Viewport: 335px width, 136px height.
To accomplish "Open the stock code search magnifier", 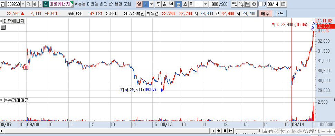I will 28,4.
